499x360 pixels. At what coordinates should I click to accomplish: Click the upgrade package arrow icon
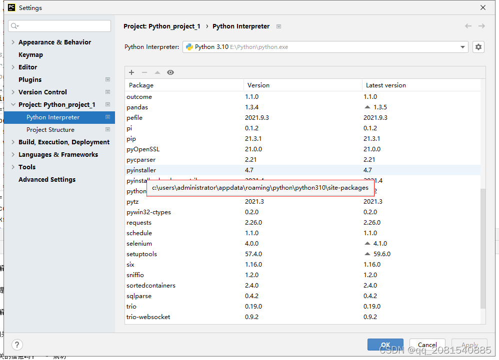tap(157, 72)
